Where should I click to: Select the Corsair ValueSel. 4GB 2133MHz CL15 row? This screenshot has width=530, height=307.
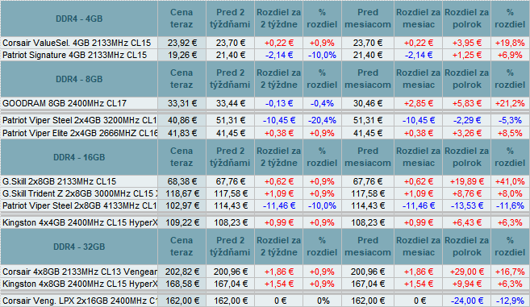pos(265,43)
